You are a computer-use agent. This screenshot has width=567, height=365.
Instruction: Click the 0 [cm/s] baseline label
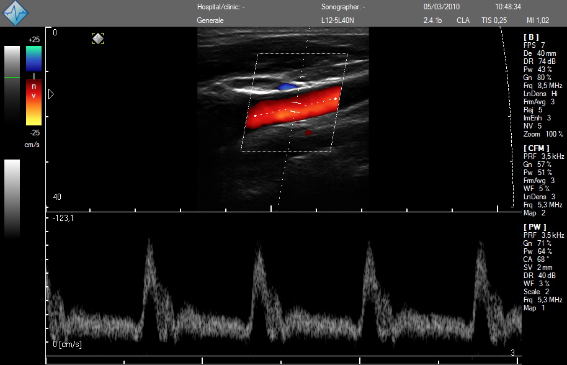click(x=67, y=344)
